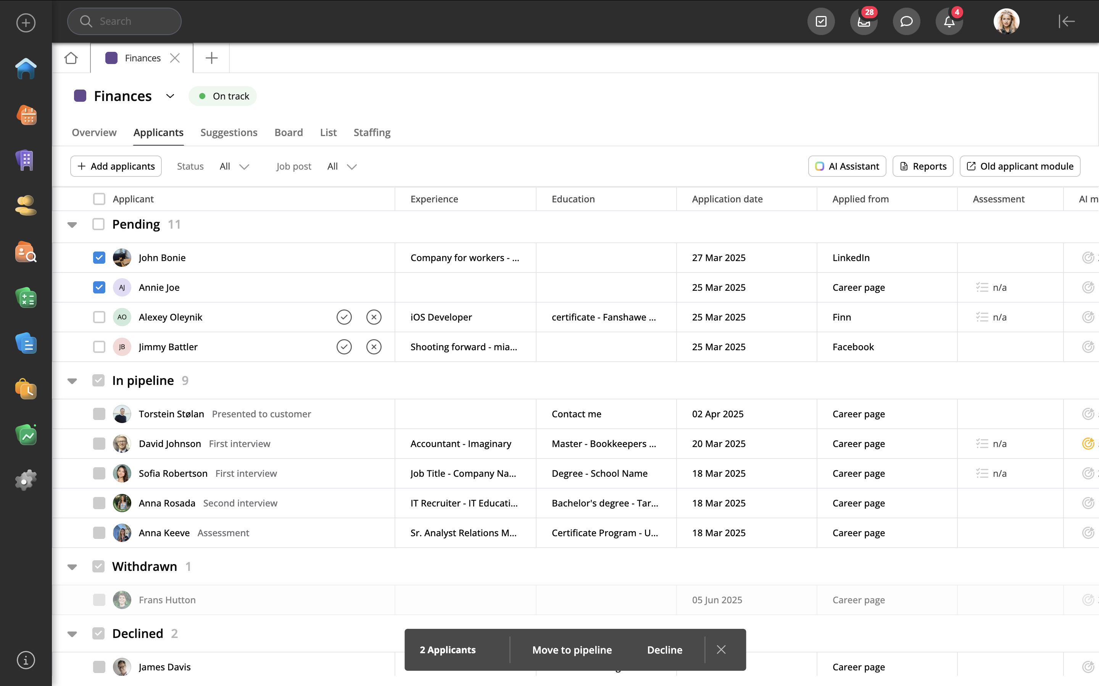
Task: Click the orange calendar sidebar icon
Action: coord(26,115)
